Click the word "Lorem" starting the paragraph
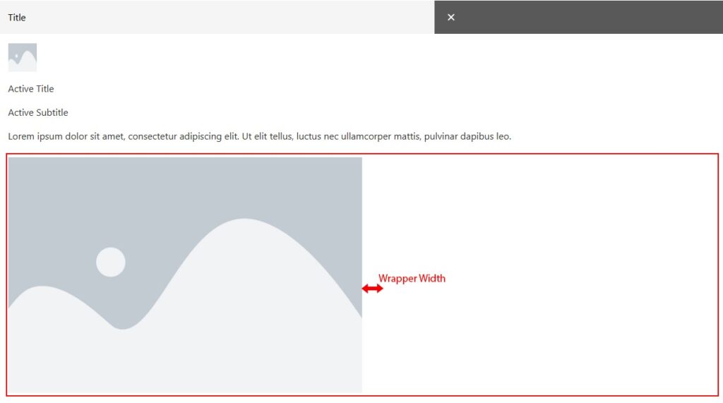723x403 pixels. [22, 136]
